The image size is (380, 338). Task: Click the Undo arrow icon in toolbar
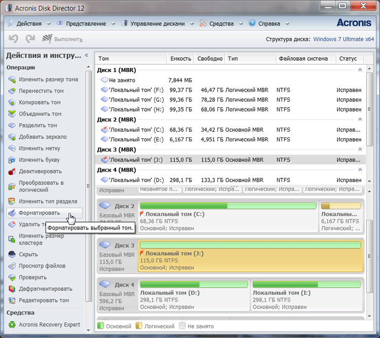point(14,39)
